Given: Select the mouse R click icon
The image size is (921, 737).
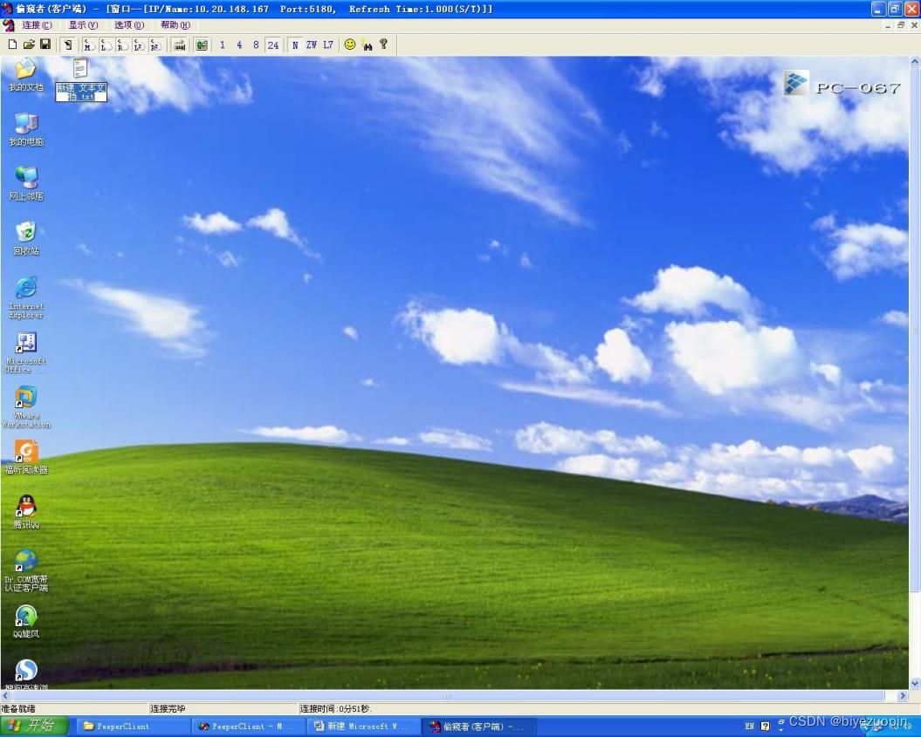Looking at the screenshot, I should click(x=123, y=44).
